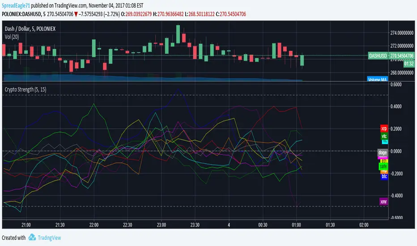
Task: Click the 0.4000 strength axis label
Action: 396,106
